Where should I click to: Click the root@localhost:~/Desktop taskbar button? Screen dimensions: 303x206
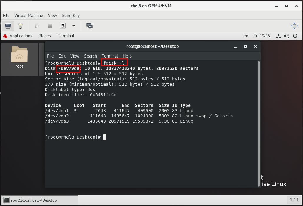[x=33, y=200]
